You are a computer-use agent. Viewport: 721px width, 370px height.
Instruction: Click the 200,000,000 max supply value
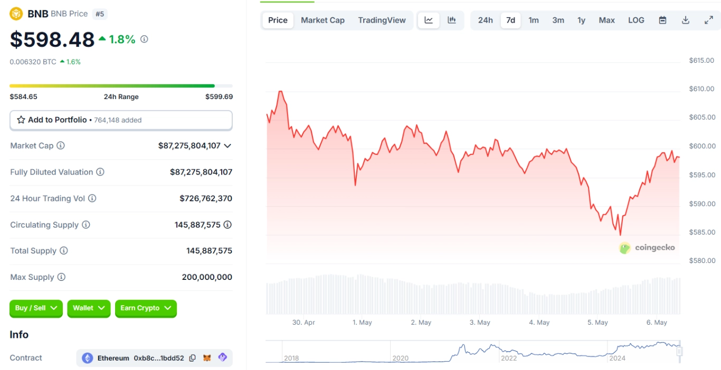[x=207, y=277]
